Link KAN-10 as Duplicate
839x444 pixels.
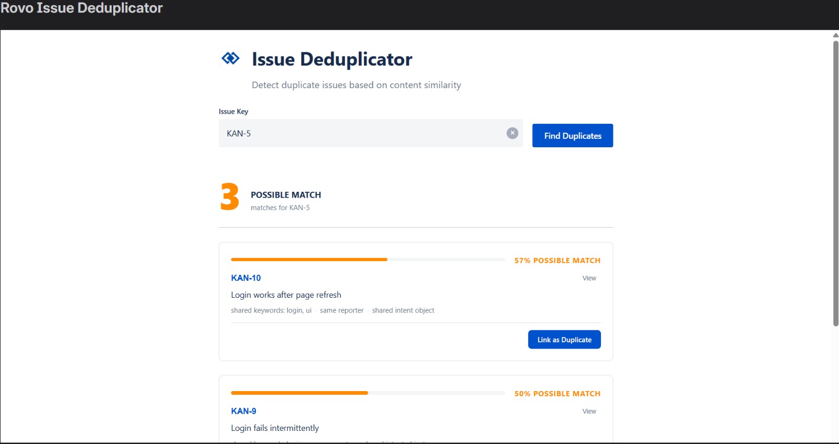[564, 340]
